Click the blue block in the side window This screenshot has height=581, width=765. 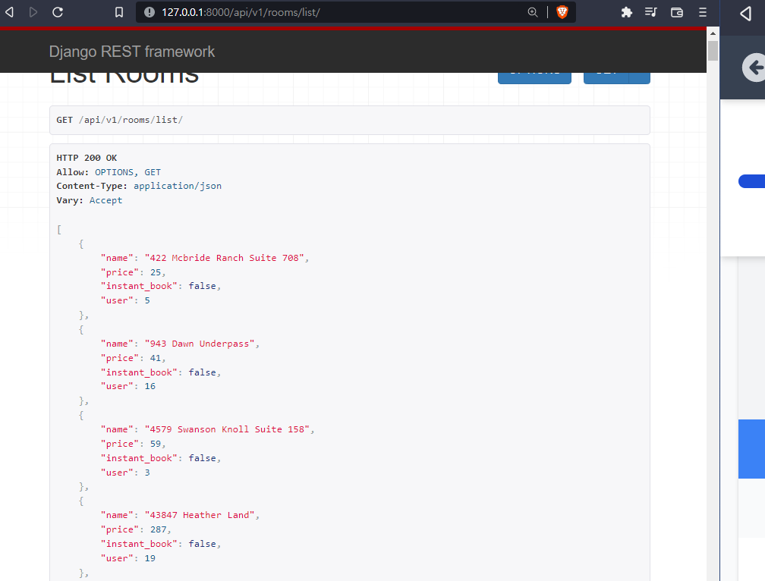(751, 449)
